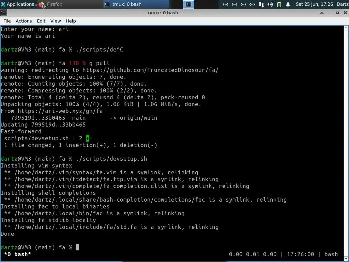
Task: Click the scrollbar up arrow in the terminal
Action: coord(346,28)
